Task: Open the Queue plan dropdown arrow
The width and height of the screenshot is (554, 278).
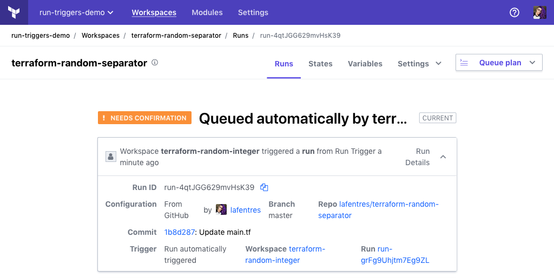Action: coord(532,63)
